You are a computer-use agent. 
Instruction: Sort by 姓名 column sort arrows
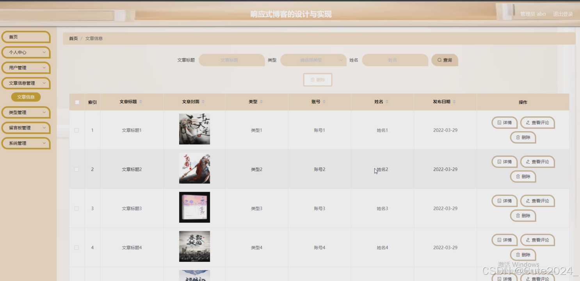pyautogui.click(x=387, y=102)
